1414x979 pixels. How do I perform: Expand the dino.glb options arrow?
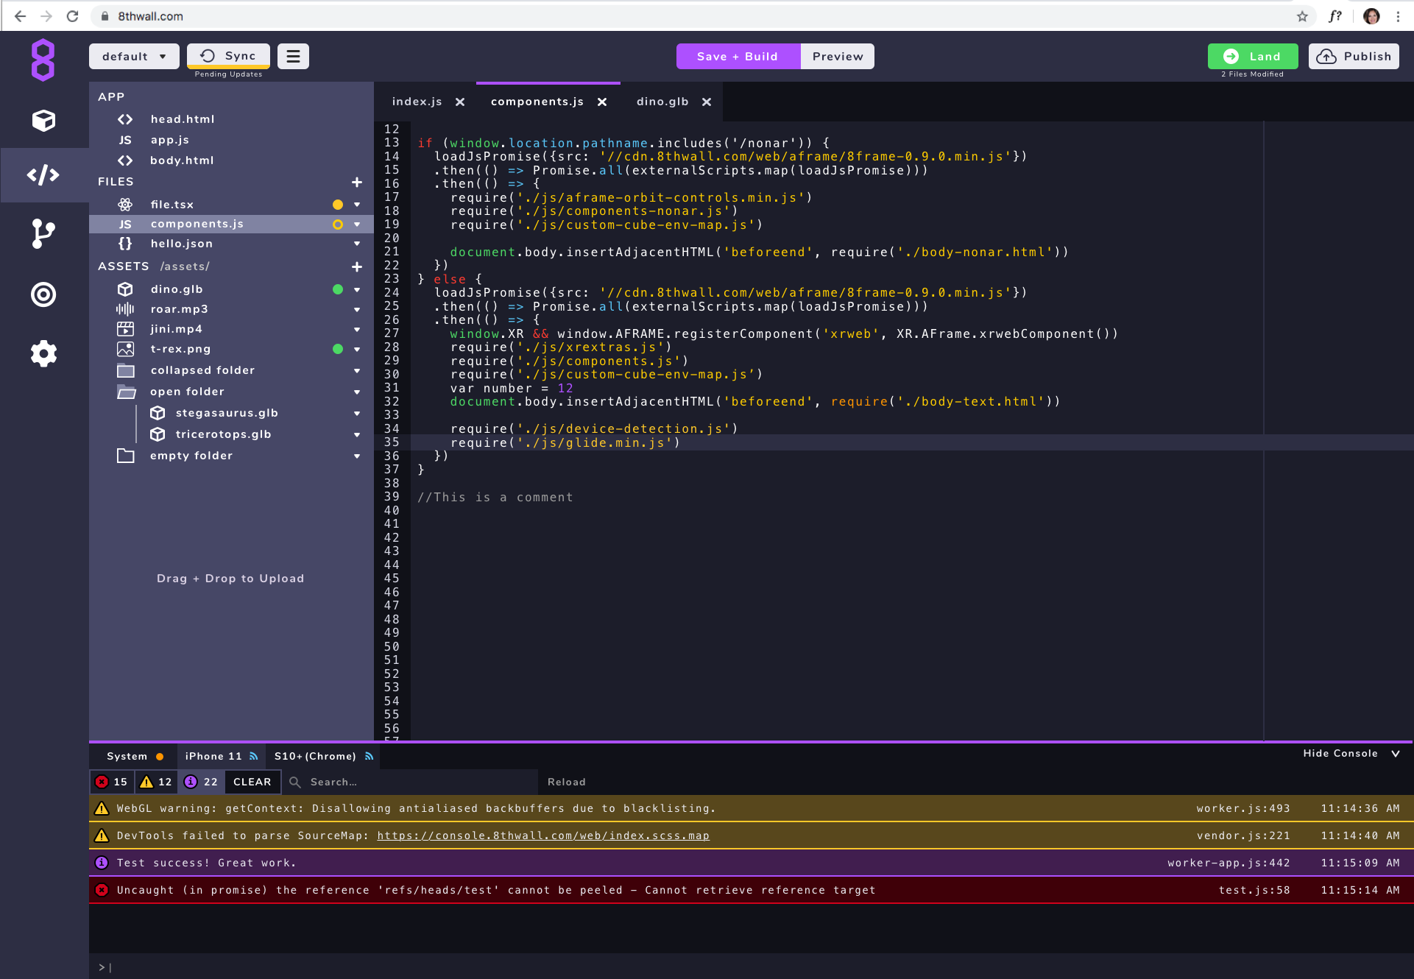pyautogui.click(x=357, y=290)
